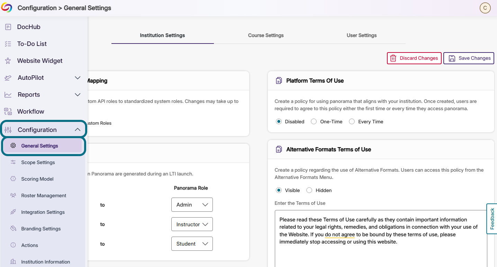Click the Roster Management people icon
Image resolution: width=497 pixels, height=267 pixels.
pos(13,195)
